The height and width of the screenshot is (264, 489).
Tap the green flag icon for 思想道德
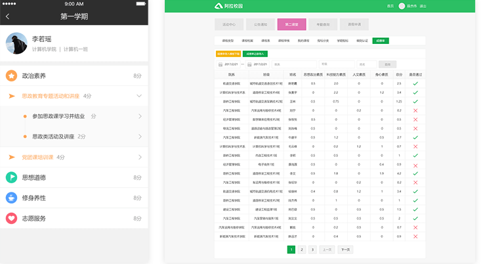11,177
